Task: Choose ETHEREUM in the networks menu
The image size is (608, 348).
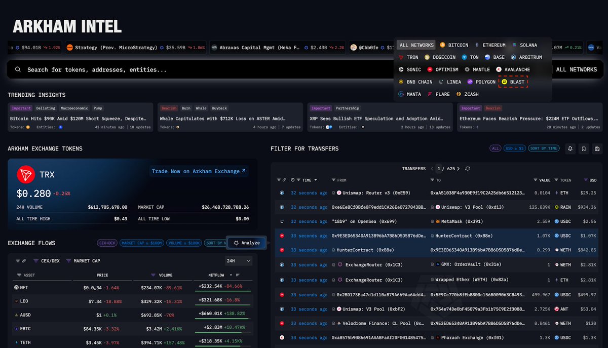Action: [490, 45]
